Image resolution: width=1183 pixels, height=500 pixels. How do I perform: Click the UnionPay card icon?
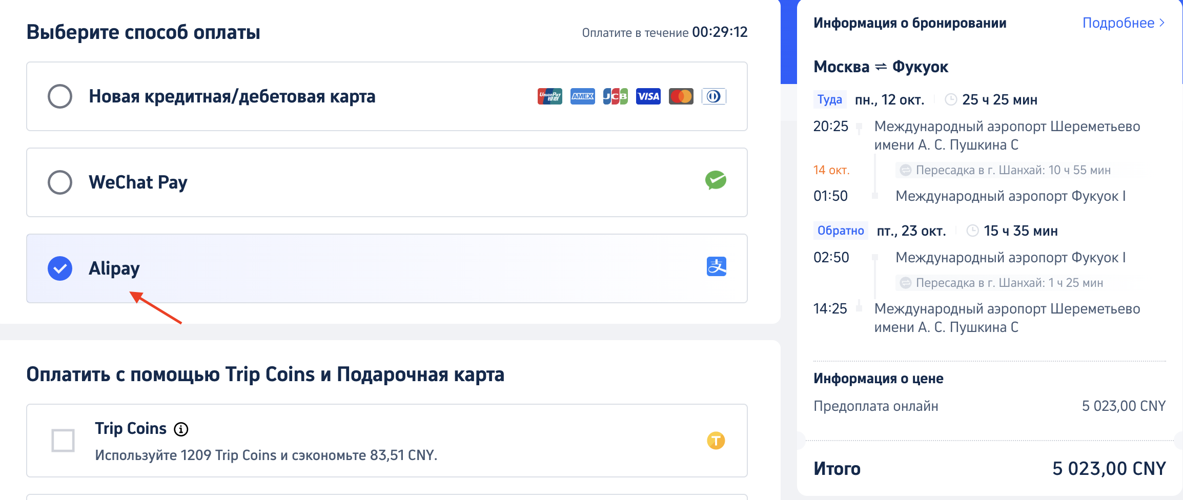click(x=549, y=96)
